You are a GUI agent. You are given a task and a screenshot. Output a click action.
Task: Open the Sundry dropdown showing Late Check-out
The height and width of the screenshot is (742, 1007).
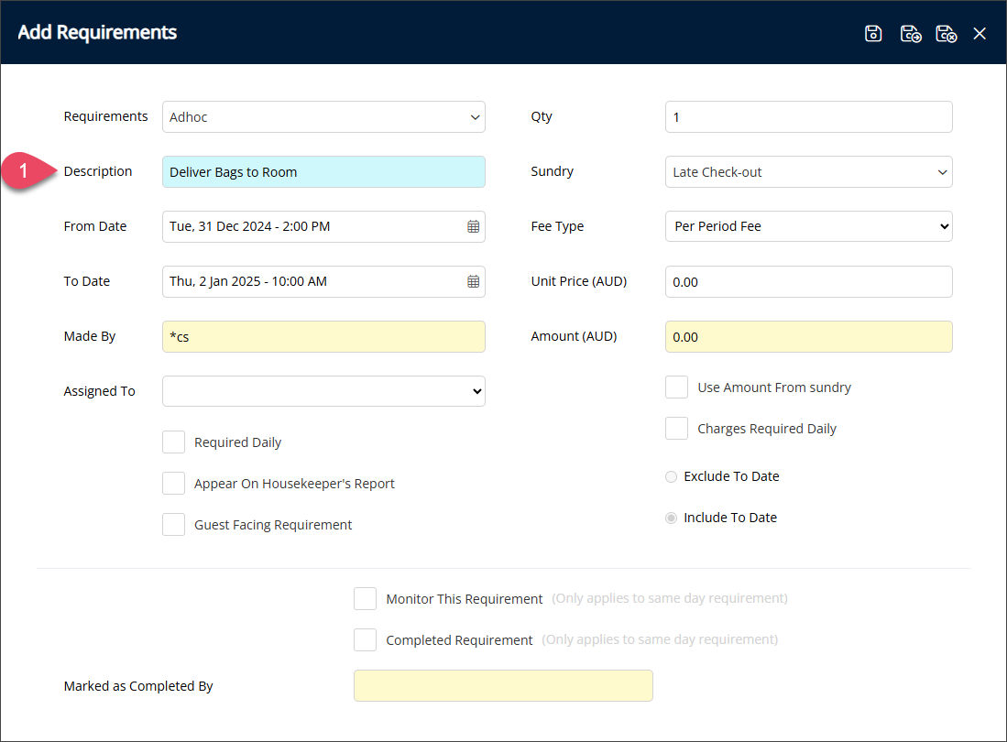tap(808, 172)
